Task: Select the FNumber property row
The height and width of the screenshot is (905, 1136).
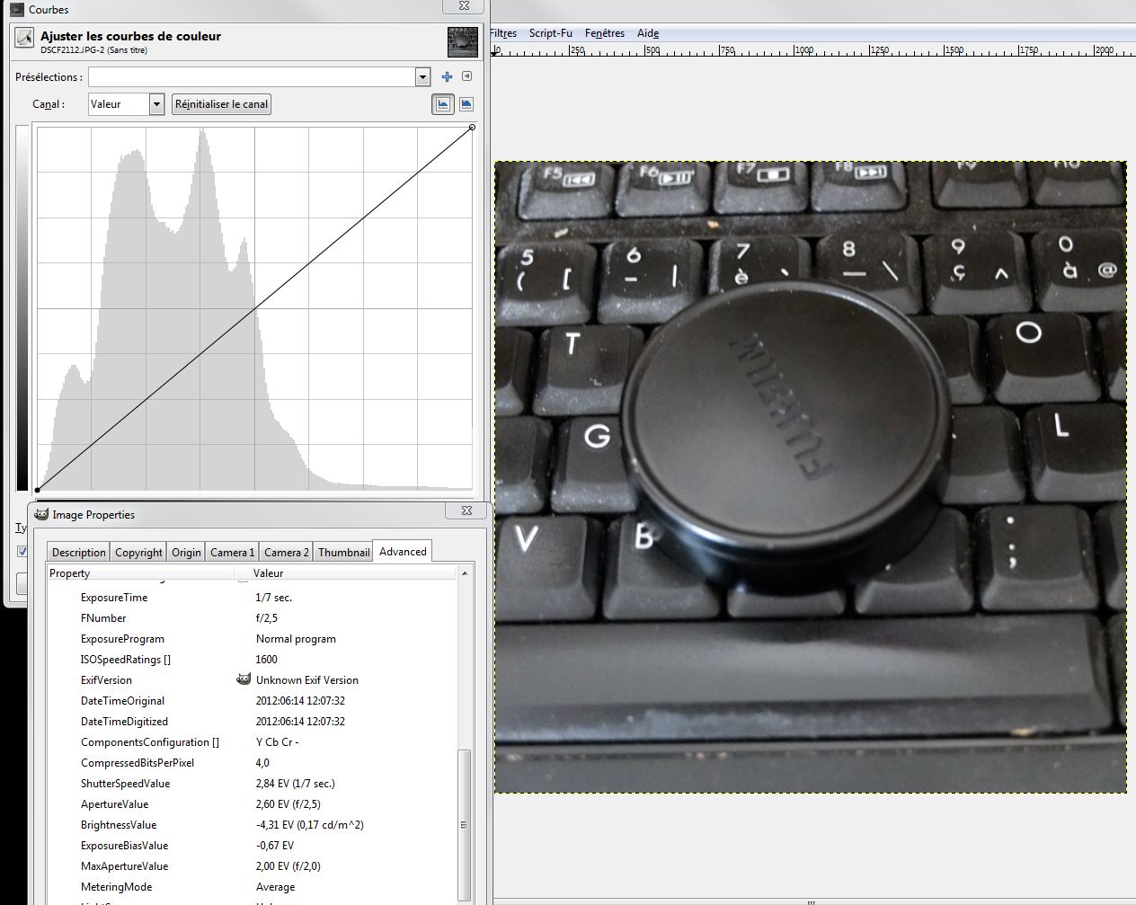Action: (253, 618)
